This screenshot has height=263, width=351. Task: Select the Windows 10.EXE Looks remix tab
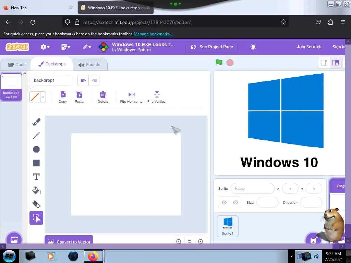(116, 8)
